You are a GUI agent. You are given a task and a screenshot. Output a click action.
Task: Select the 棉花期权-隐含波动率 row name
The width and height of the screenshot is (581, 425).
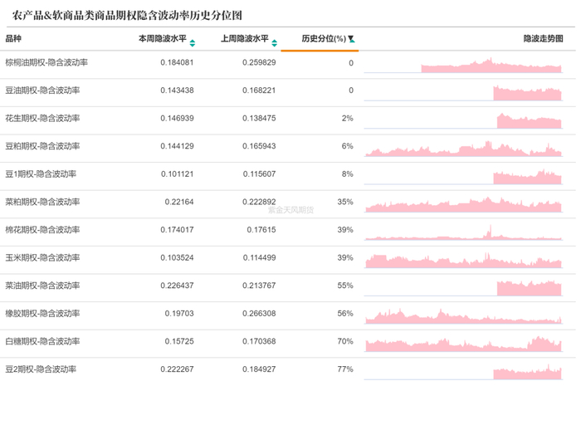42,230
